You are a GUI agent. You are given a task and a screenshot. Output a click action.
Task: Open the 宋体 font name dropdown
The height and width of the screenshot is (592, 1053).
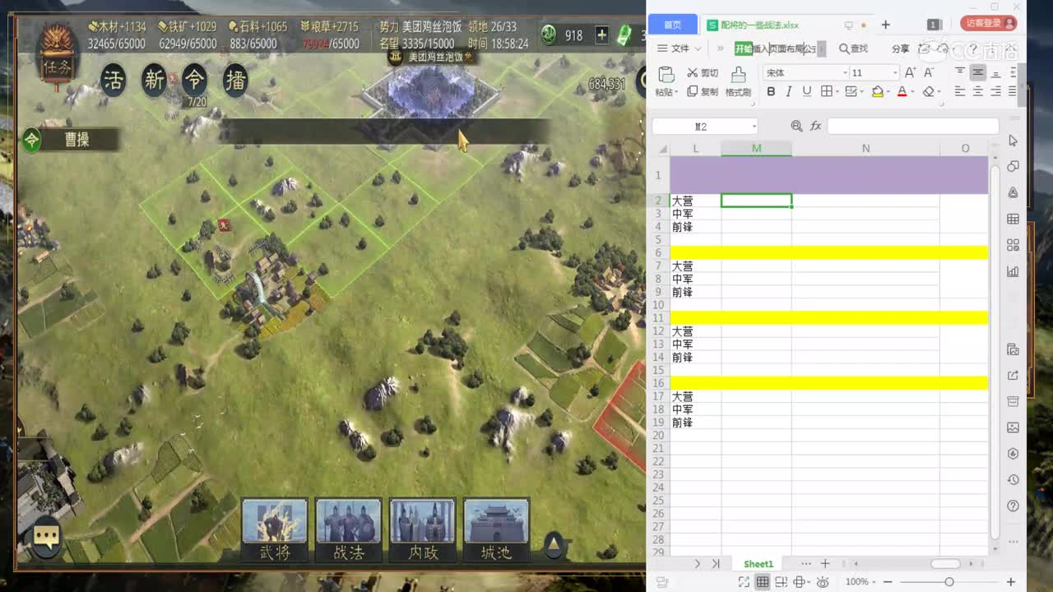tap(845, 73)
